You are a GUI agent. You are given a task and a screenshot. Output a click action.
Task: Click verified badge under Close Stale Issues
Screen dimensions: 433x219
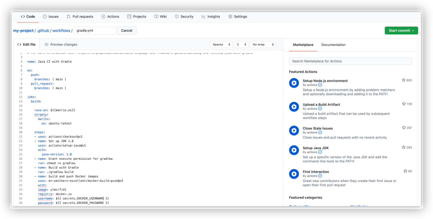[320, 133]
